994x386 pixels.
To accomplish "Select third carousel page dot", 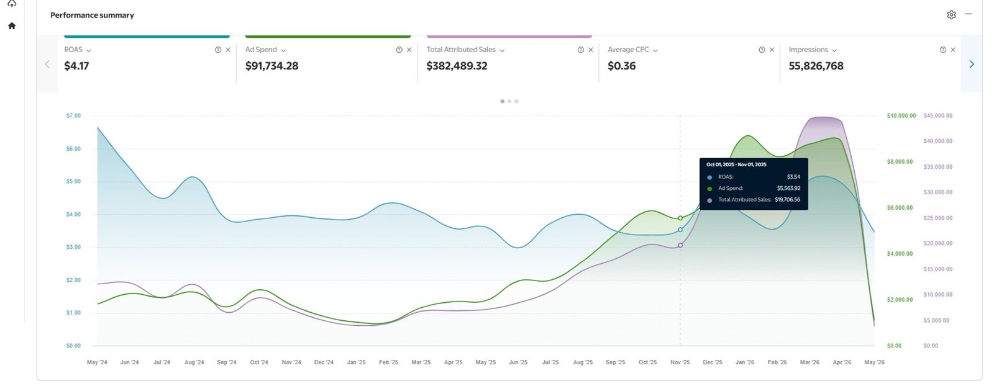I will click(516, 101).
